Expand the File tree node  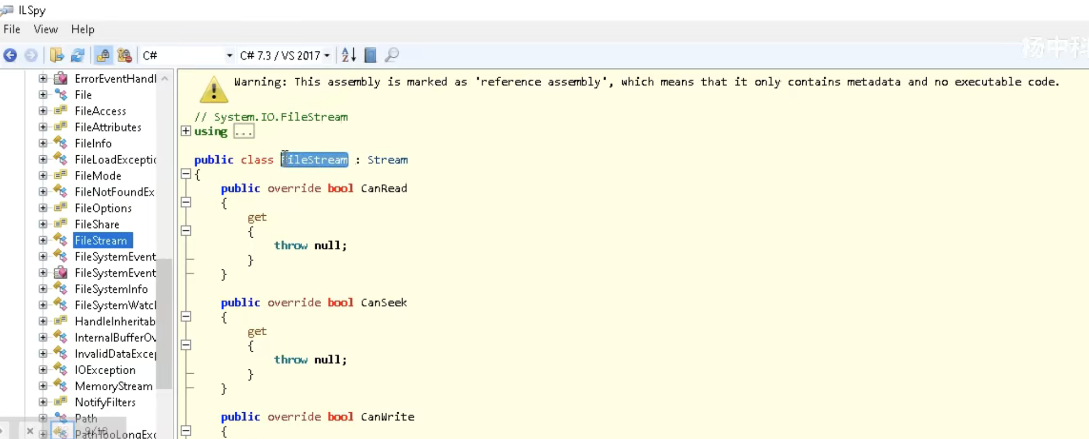43,95
